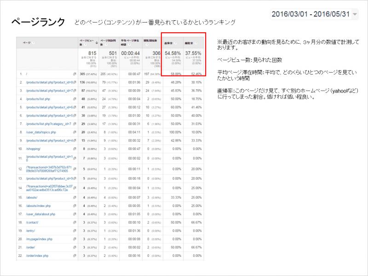Click the total unique pageviews value 501
Screen dimensions: 368x276
click(x=113, y=53)
